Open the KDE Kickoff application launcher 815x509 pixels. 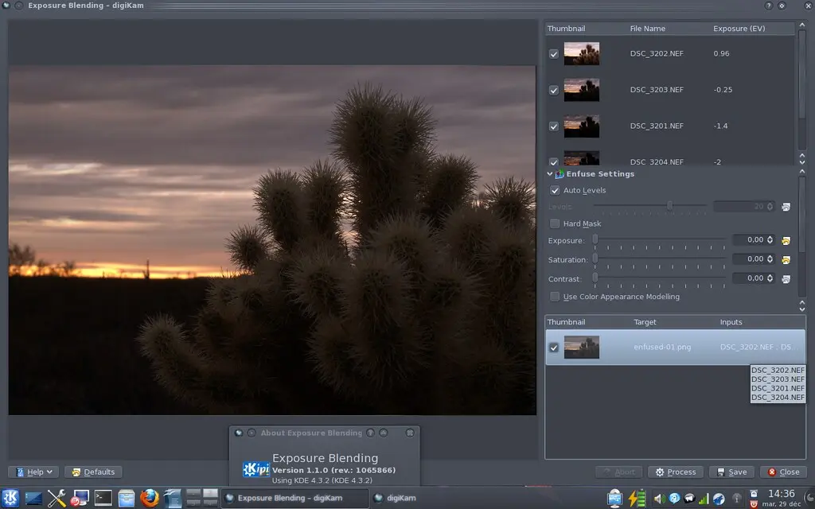tap(10, 498)
